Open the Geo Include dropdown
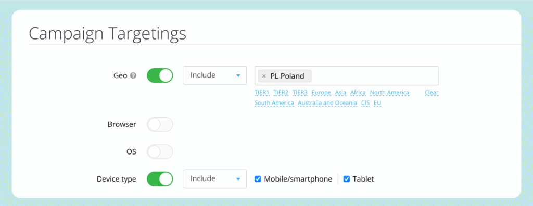The width and height of the screenshot is (533, 206). tap(215, 75)
